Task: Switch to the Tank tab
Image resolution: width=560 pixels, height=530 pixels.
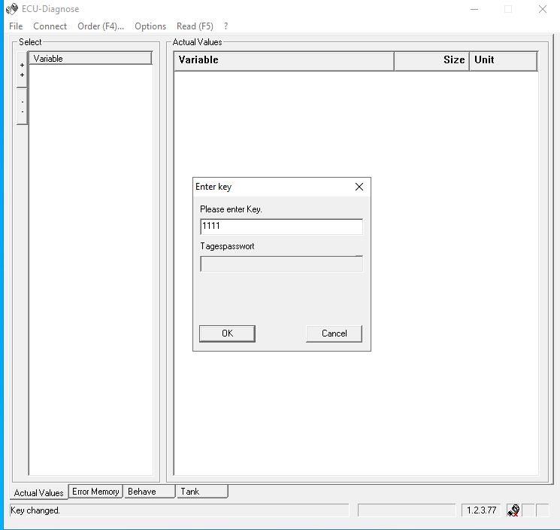Action: click(x=202, y=492)
